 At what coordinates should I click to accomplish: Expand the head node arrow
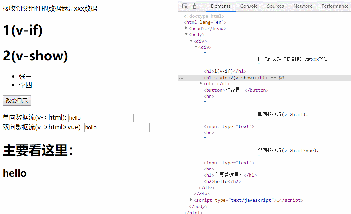186,28
